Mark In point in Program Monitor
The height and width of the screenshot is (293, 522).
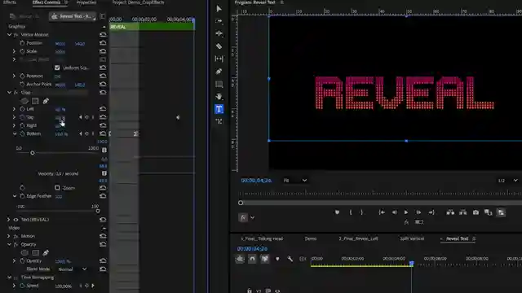351,212
